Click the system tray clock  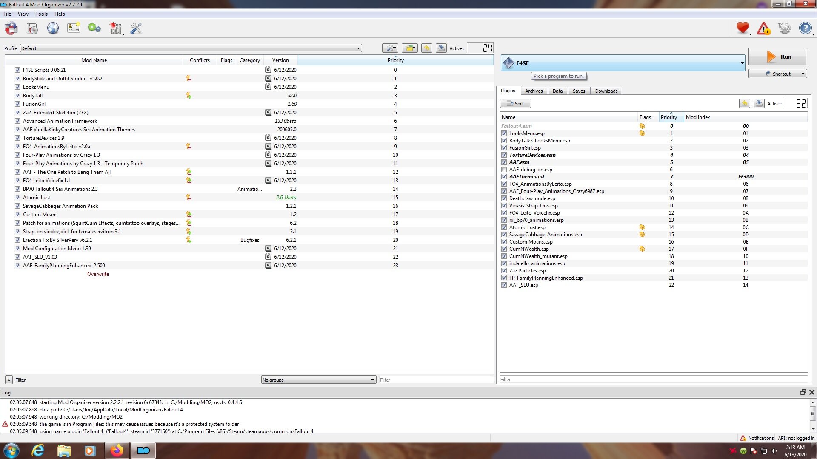pos(795,450)
